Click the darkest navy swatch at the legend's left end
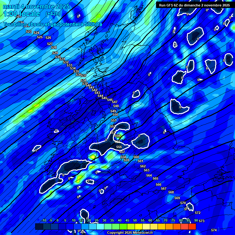Screen dimensions: 235x235 point(39,227)
